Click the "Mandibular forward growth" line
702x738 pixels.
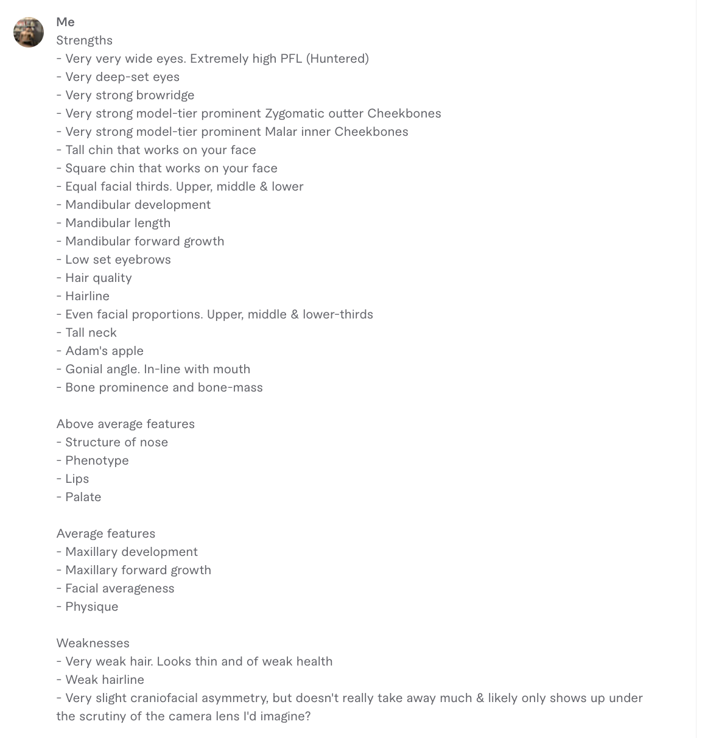click(x=140, y=241)
